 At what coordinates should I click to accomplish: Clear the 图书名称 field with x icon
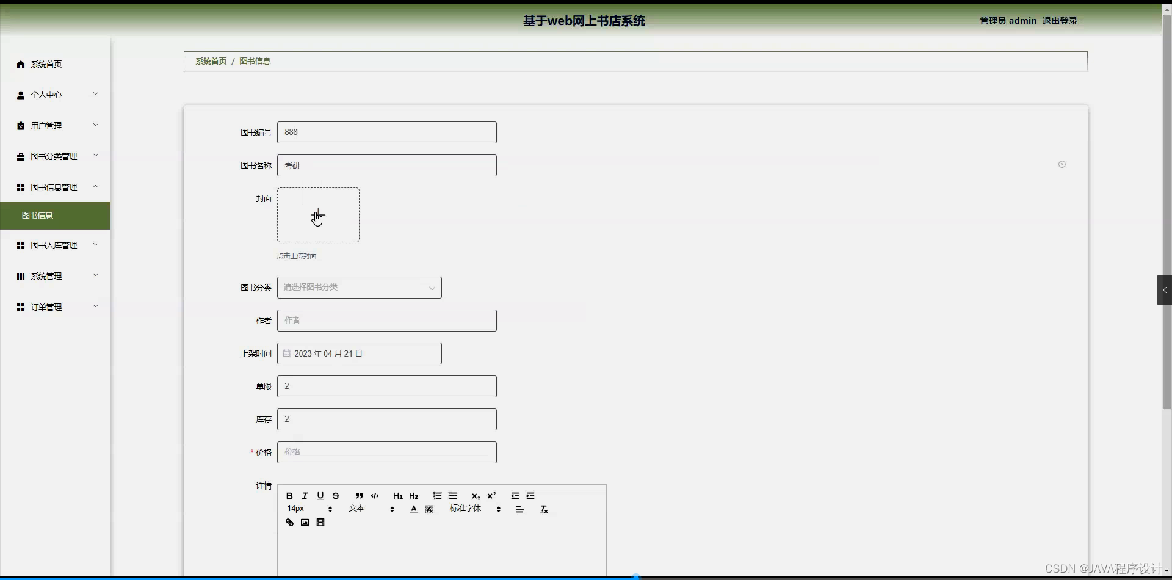[x=1062, y=164]
